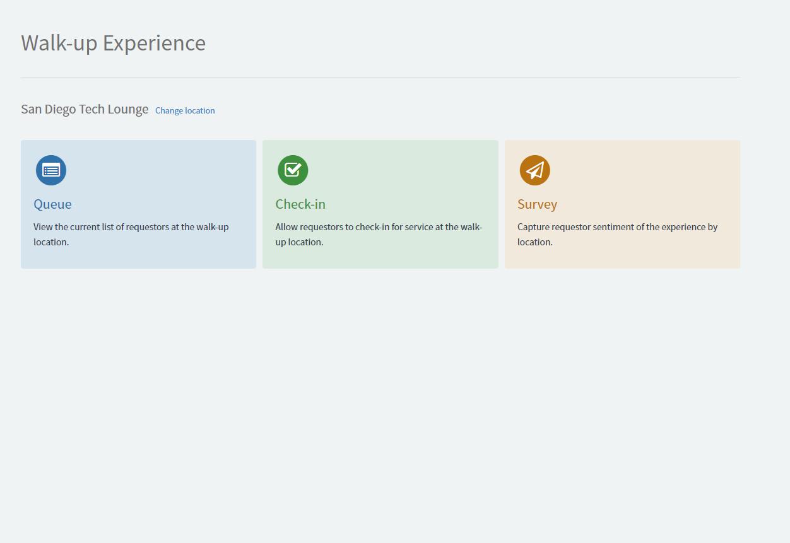Open the Survey card panel

[622, 204]
